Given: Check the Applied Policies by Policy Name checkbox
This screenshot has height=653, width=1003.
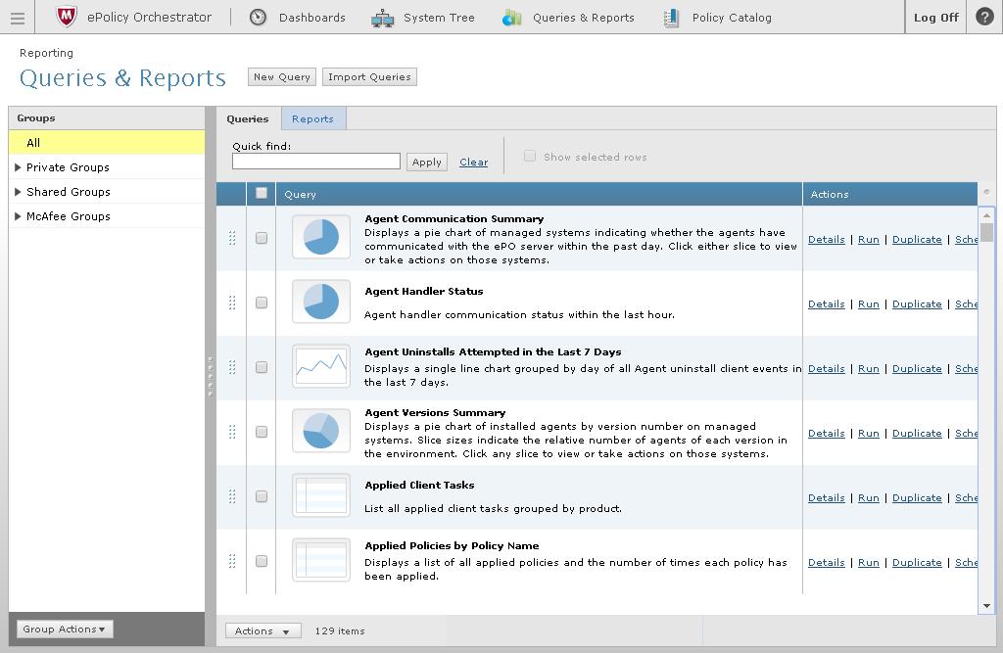Looking at the screenshot, I should [x=261, y=561].
